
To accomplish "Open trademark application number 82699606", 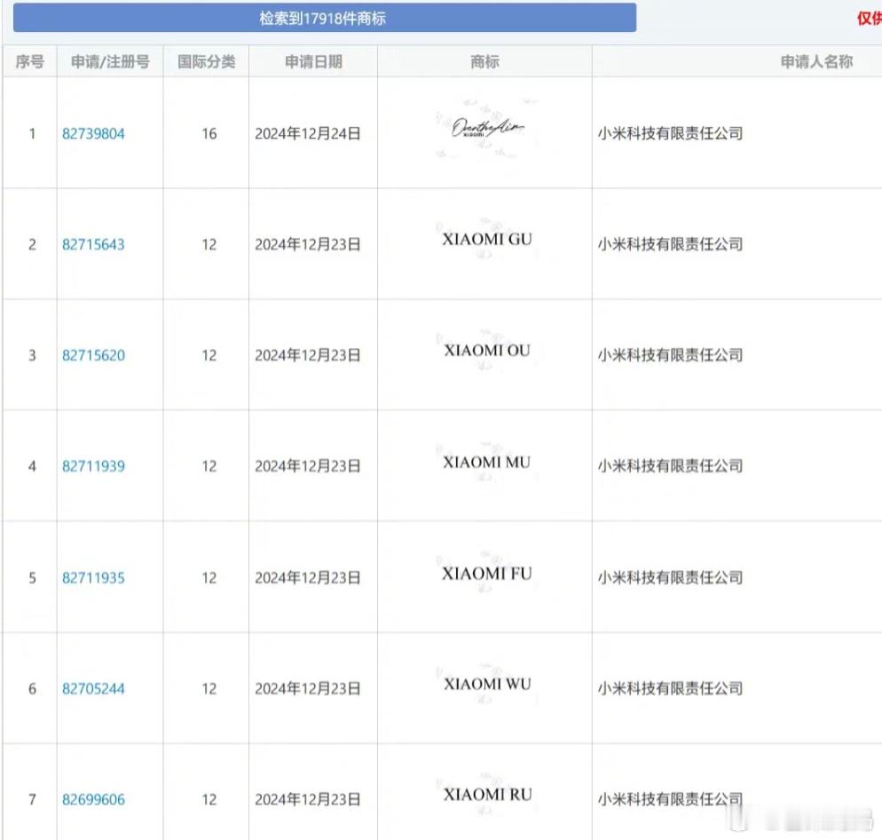I will click(x=94, y=799).
